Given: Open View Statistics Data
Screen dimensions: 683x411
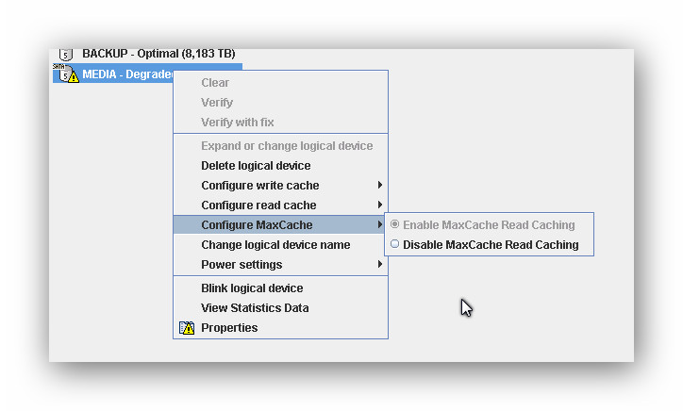Looking at the screenshot, I should coord(255,308).
